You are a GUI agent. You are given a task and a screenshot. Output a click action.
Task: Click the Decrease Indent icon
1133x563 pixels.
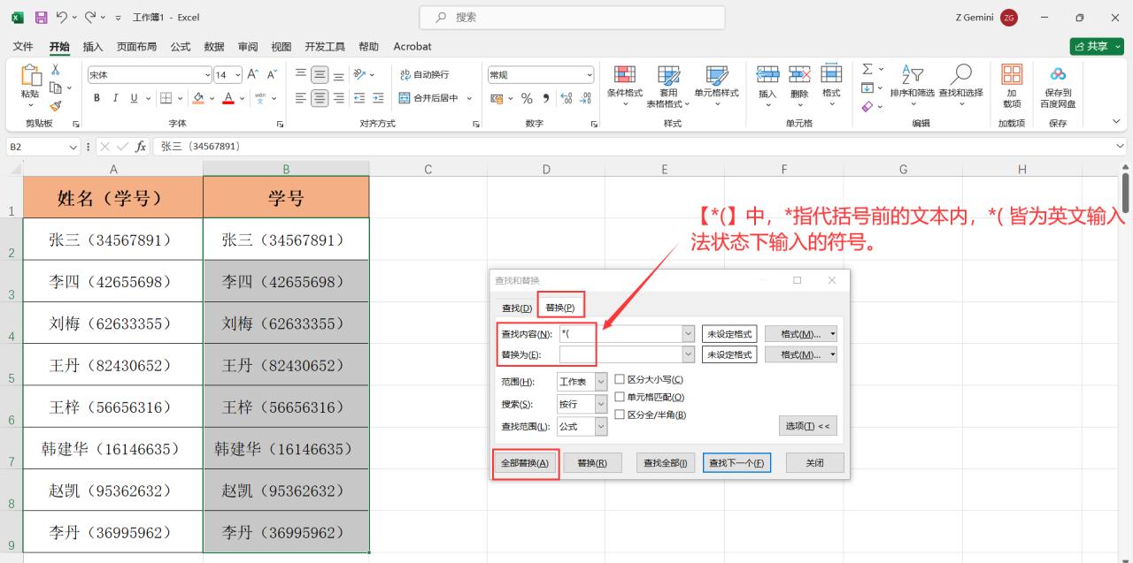point(359,98)
